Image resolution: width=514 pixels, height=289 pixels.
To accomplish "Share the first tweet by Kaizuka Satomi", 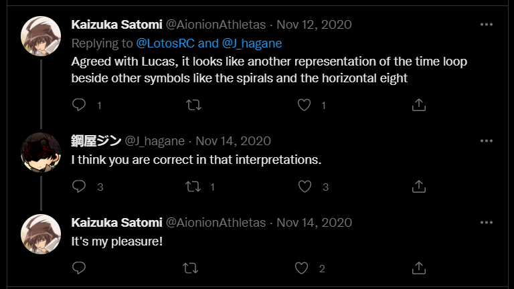I will pyautogui.click(x=418, y=105).
